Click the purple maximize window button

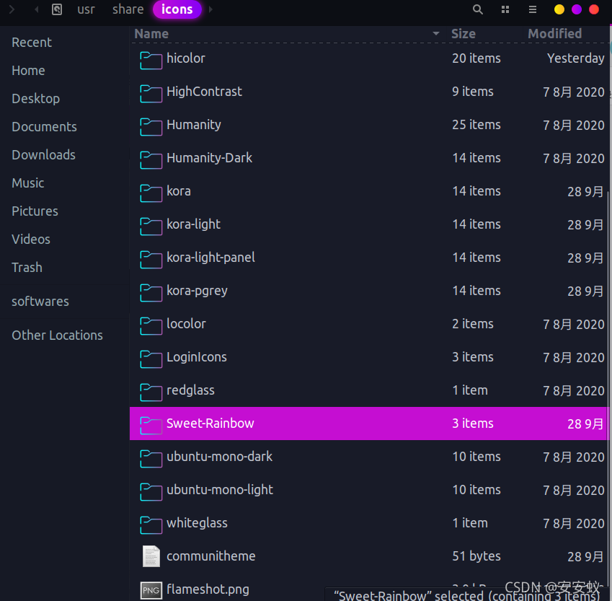(x=577, y=9)
